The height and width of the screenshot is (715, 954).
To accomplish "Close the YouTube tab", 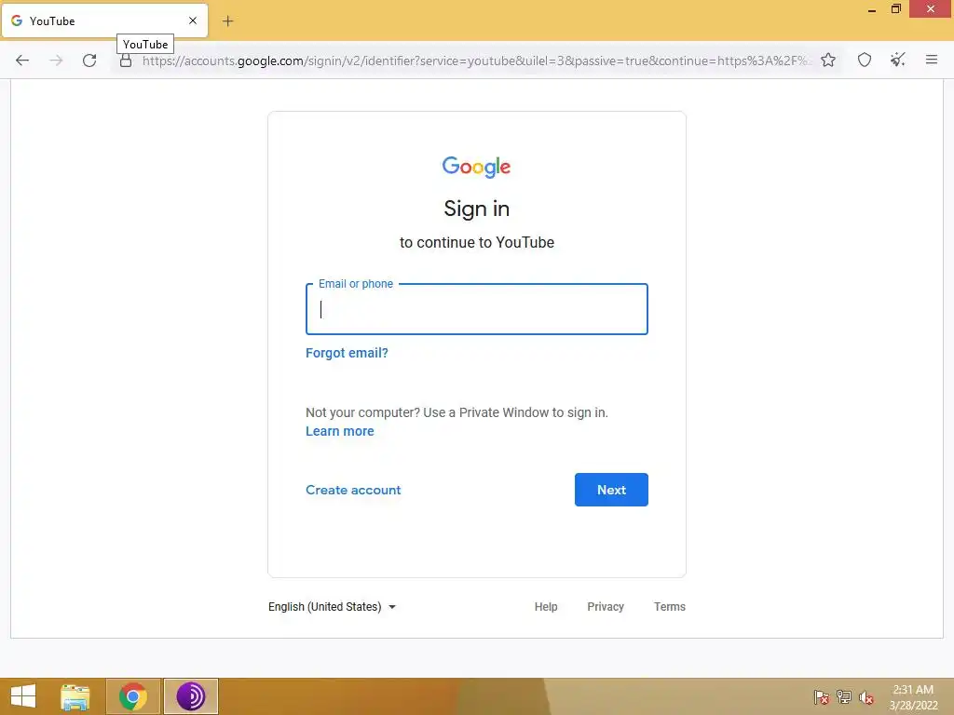I will tap(193, 20).
